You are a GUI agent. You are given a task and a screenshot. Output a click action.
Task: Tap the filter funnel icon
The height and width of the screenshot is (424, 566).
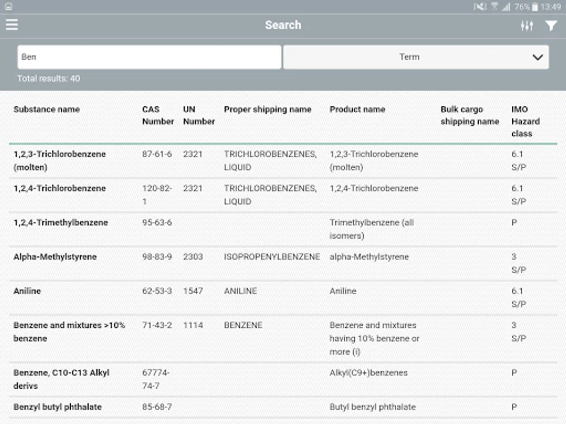coord(551,26)
